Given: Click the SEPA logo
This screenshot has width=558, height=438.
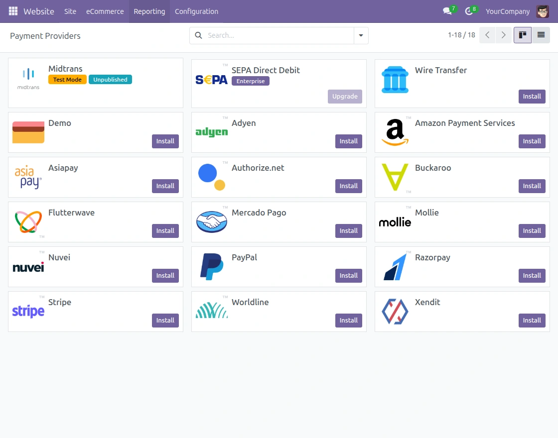Looking at the screenshot, I should coord(212,80).
